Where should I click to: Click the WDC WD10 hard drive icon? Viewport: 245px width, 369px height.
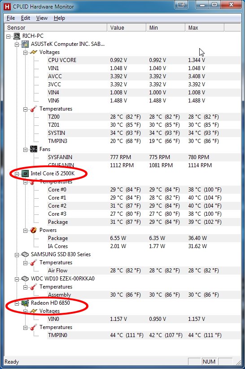point(25,279)
